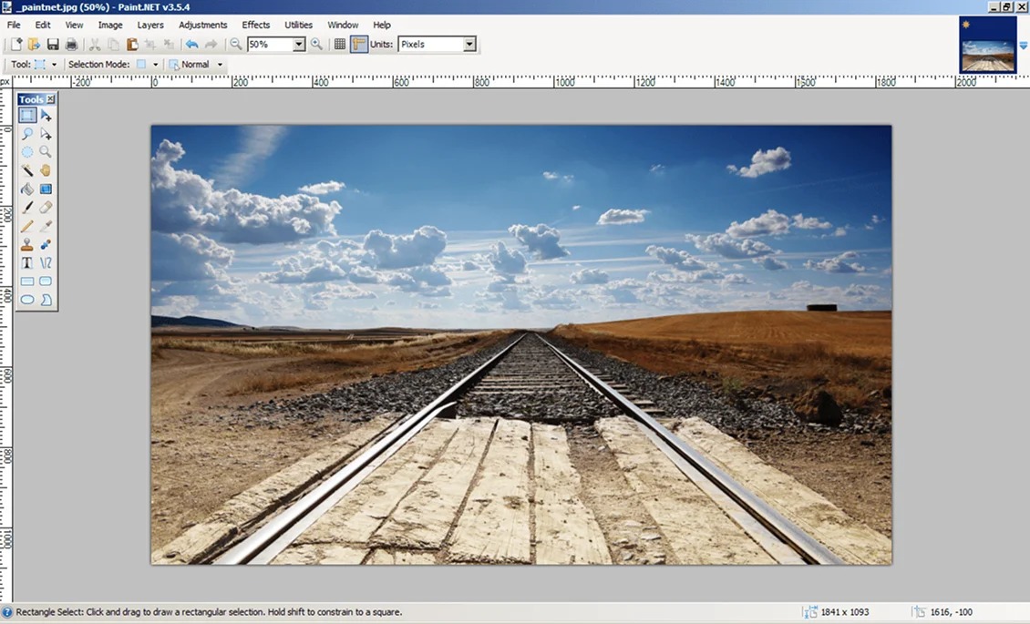Click the 50% zoom input field

[269, 44]
